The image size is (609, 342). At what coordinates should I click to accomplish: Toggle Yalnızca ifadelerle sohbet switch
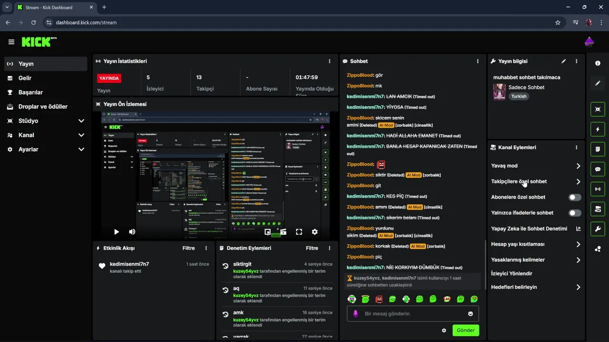point(575,213)
